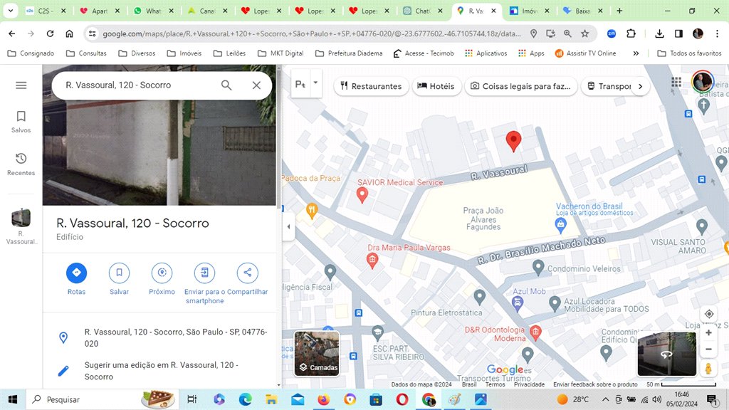Center map on my location
Viewport: 729px width, 410px height.
coord(708,314)
